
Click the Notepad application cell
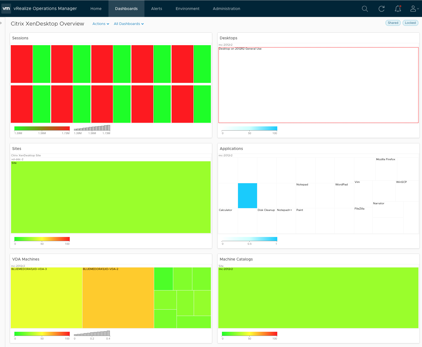[306, 196]
